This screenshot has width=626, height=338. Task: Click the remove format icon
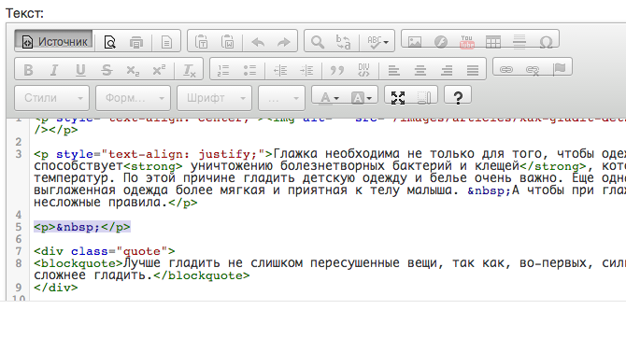[190, 70]
